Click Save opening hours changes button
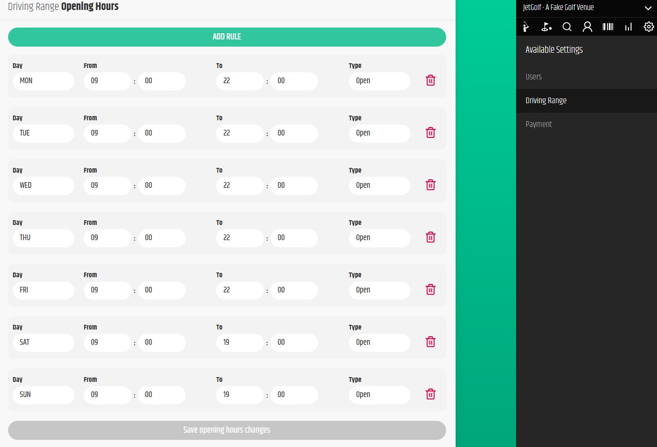This screenshot has width=657, height=447. [227, 430]
